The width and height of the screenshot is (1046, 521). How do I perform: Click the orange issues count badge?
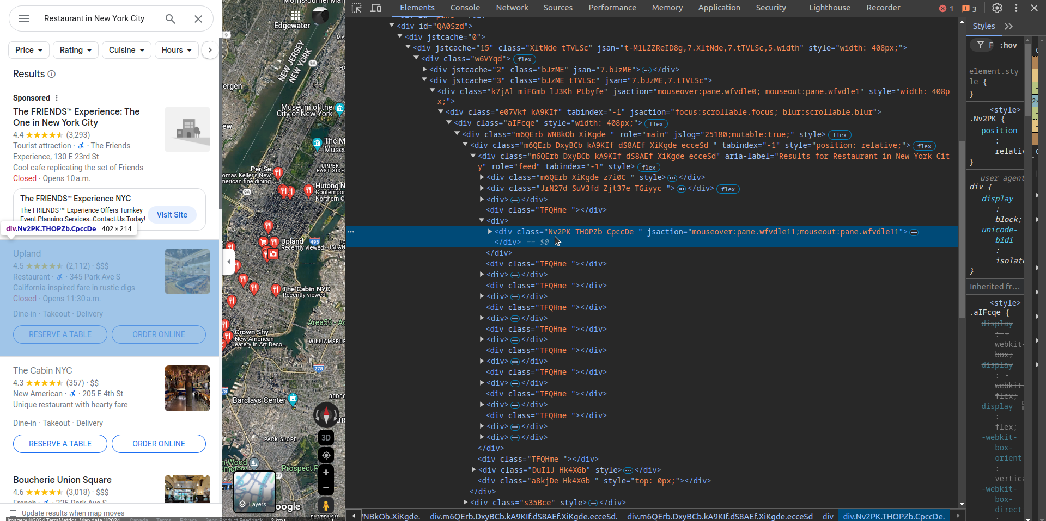click(969, 8)
